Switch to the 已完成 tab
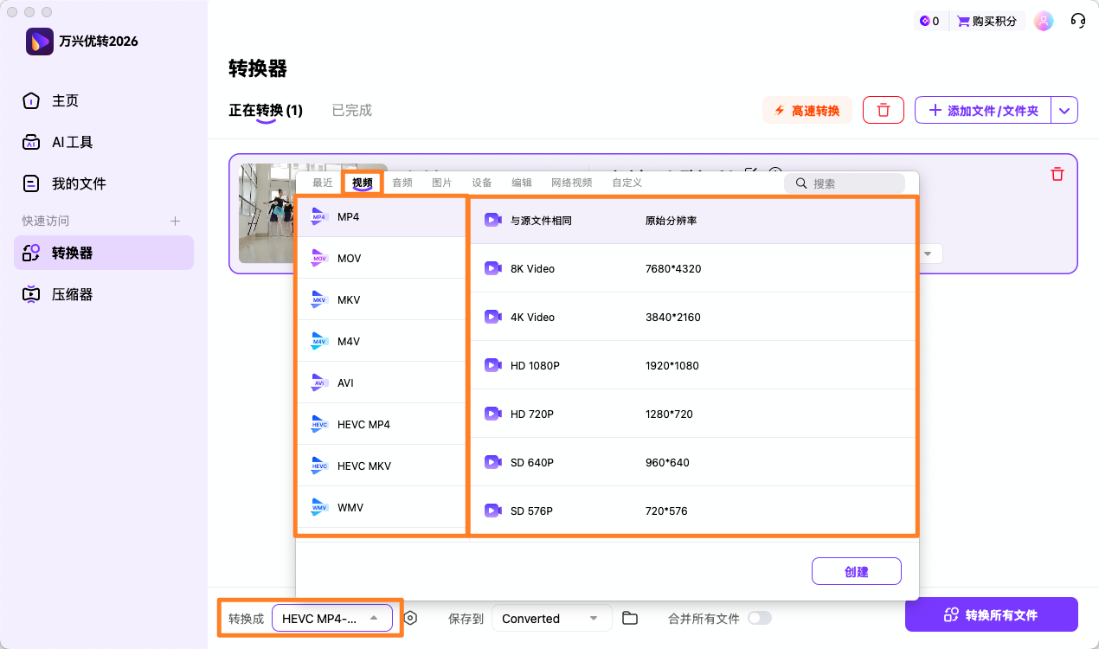Viewport: 1099px width, 649px height. (351, 110)
